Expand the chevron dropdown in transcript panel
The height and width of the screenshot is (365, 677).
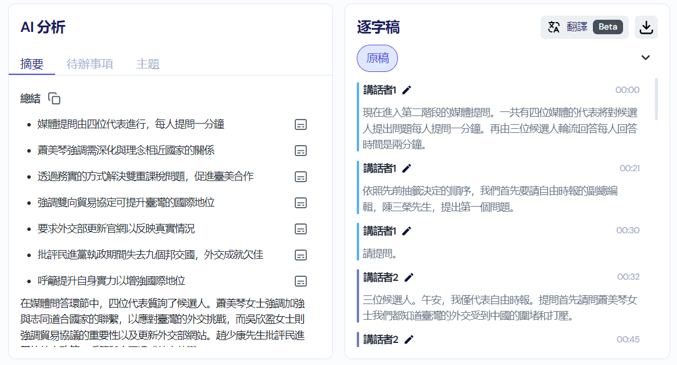click(645, 57)
